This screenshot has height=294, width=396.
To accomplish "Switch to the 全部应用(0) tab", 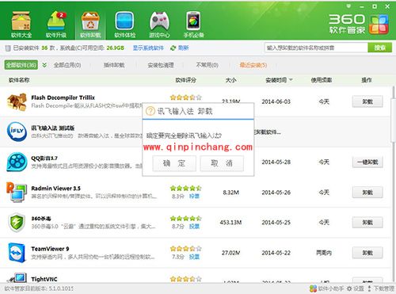I will click(x=67, y=65).
